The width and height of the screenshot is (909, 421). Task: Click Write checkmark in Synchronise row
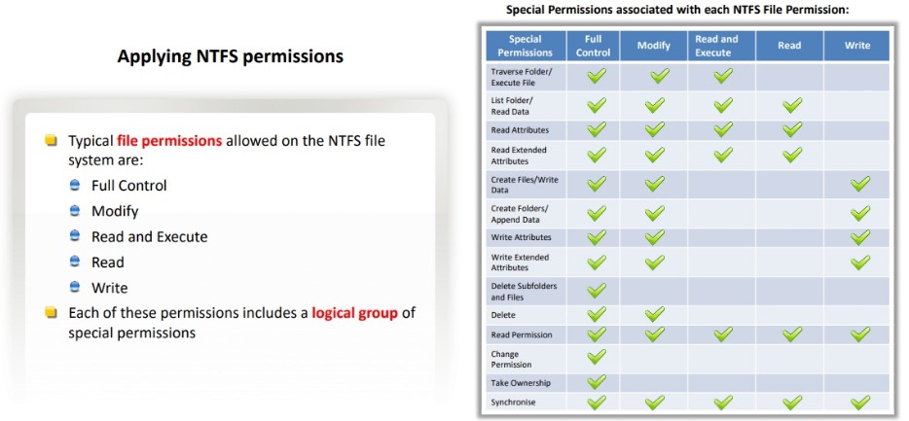click(x=860, y=402)
